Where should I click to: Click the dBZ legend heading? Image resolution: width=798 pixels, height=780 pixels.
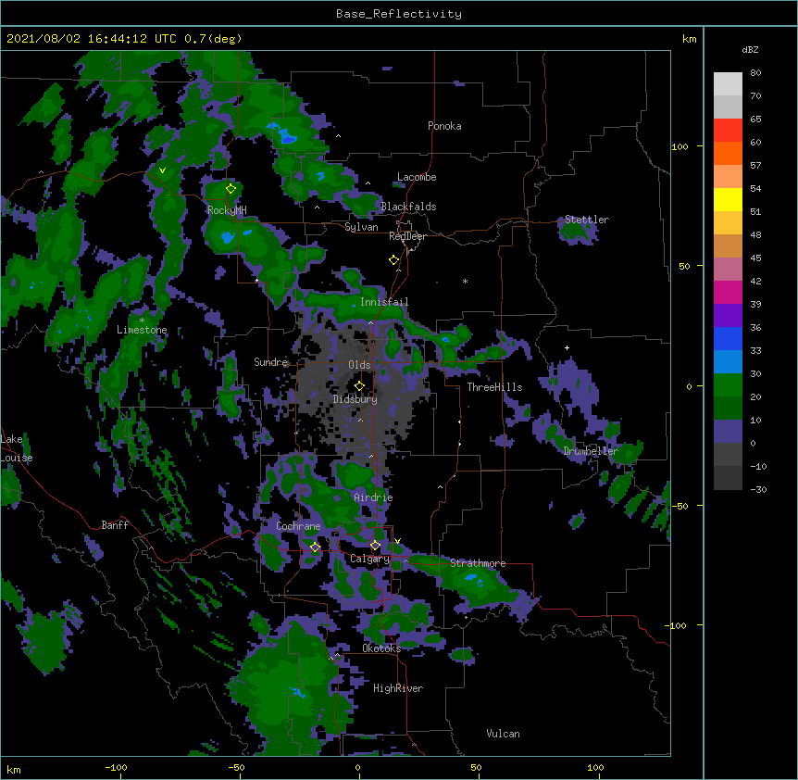point(750,49)
